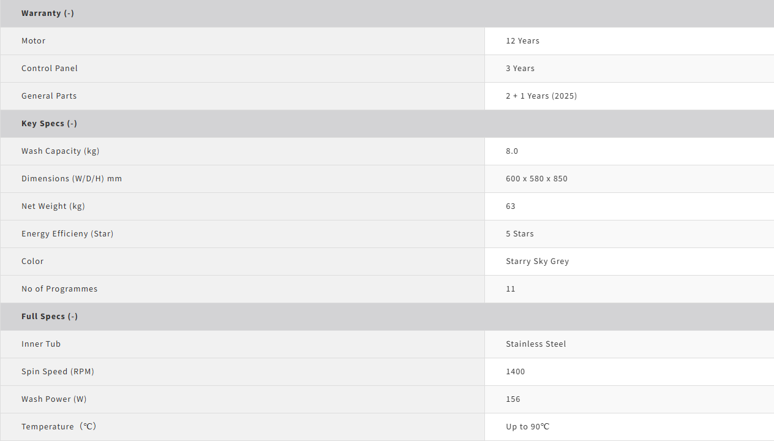This screenshot has width=774, height=441.
Task: Collapse the Key Specs (-) section
Action: [49, 124]
